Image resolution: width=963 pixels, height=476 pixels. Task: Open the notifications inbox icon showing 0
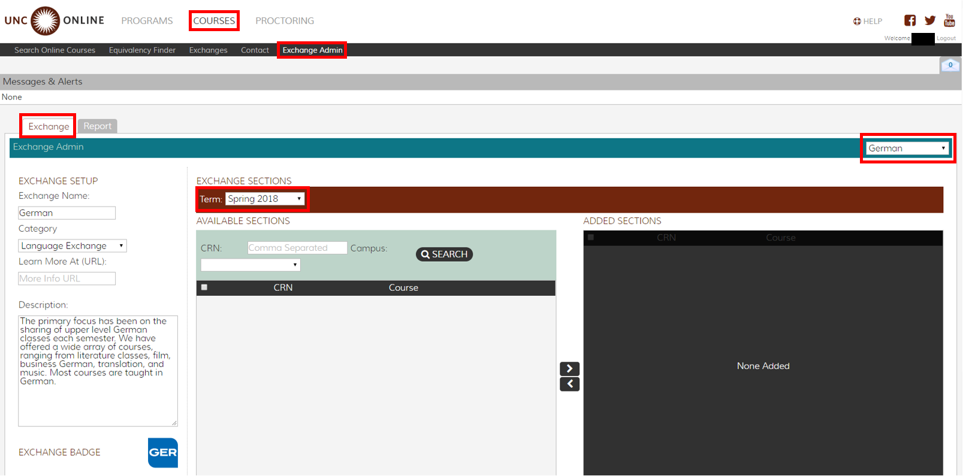[950, 65]
